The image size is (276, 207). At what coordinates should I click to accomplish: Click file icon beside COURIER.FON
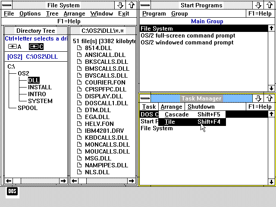79,82
